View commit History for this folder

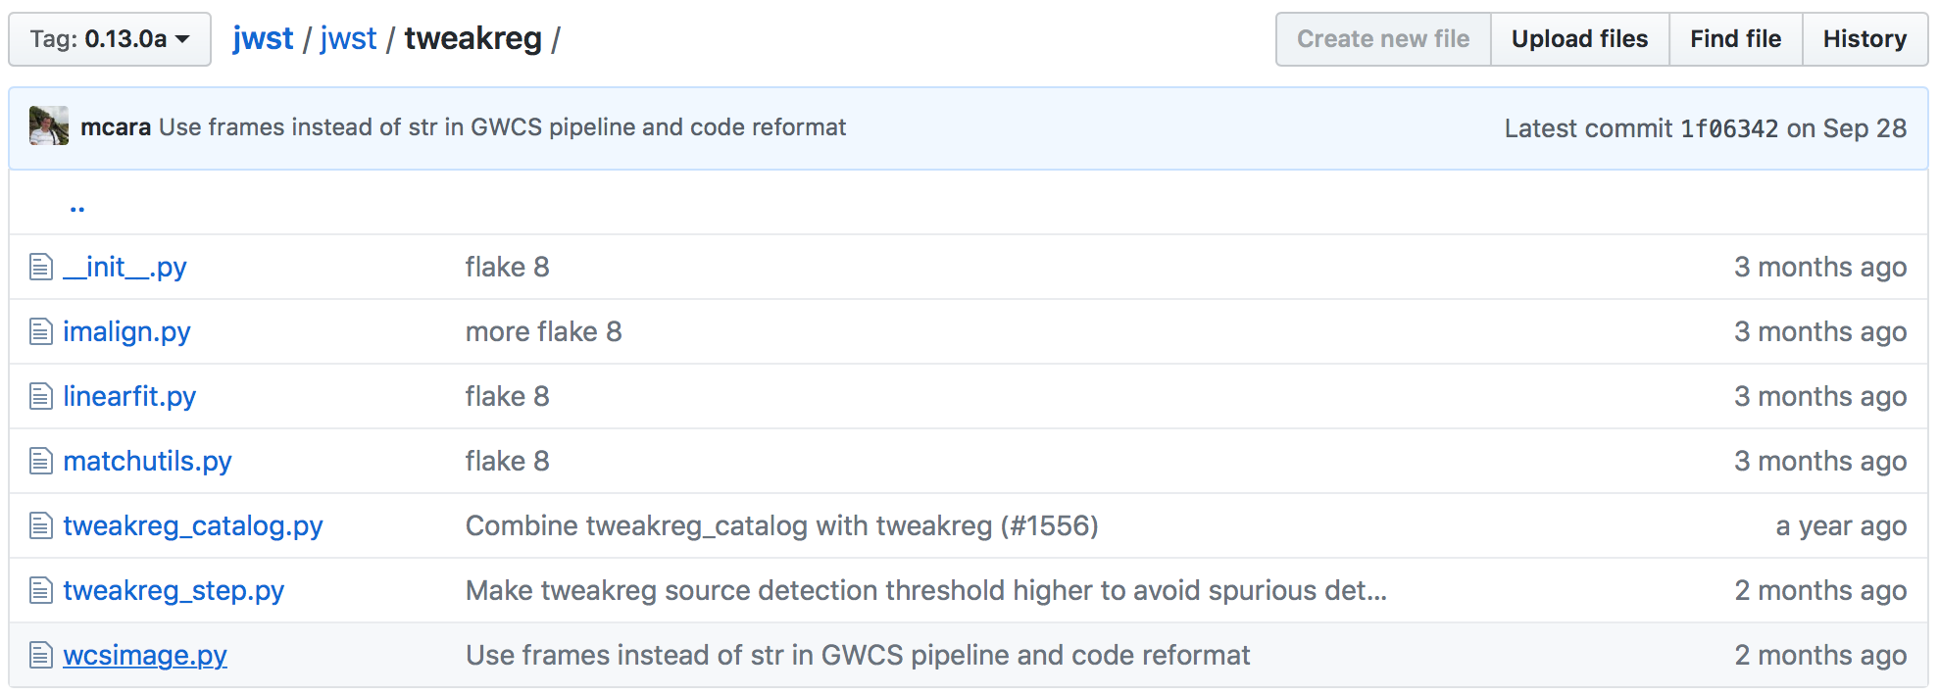(x=1864, y=38)
